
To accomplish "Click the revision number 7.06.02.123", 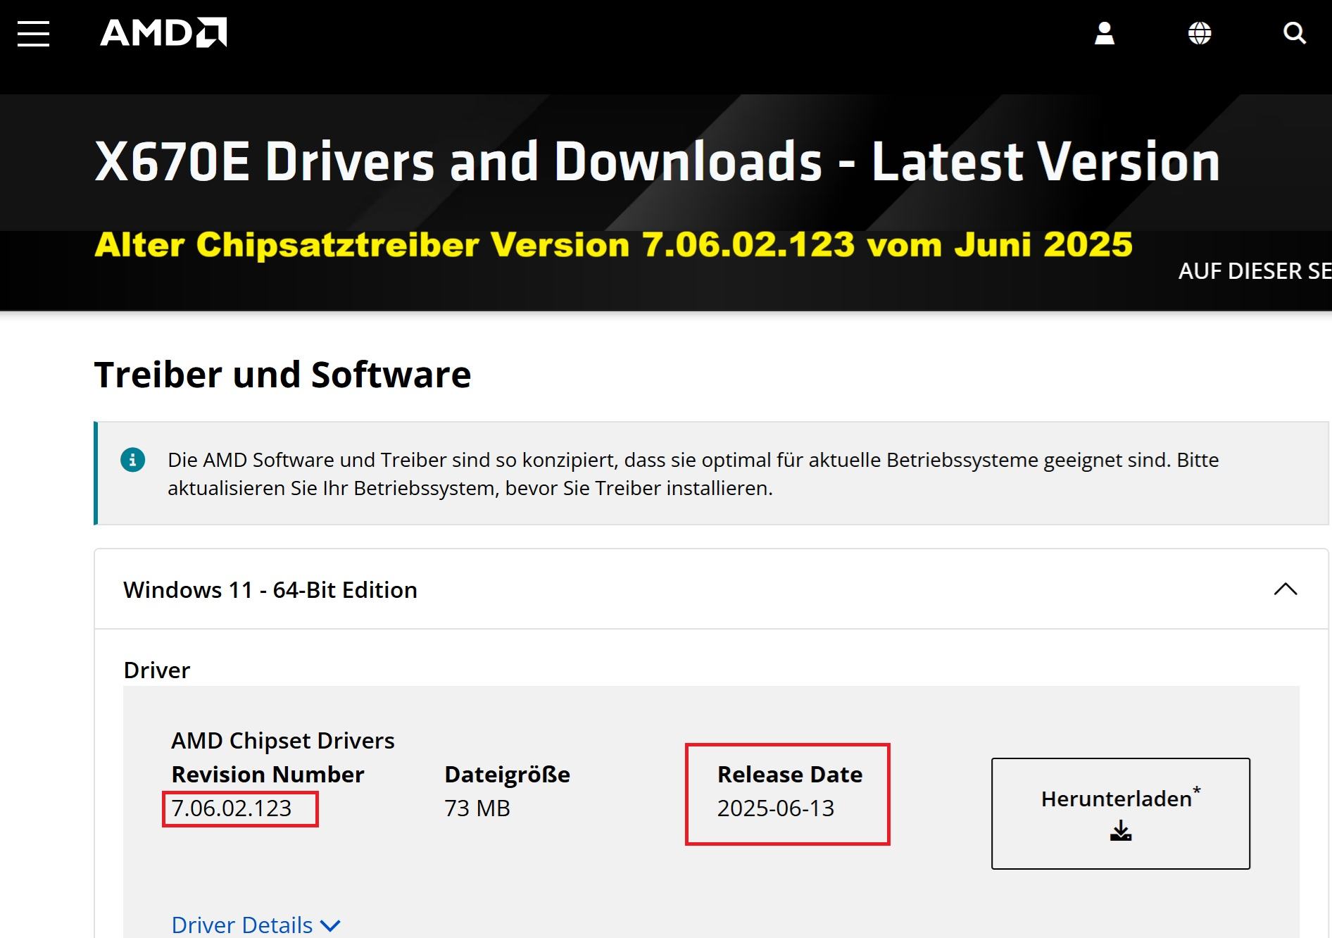I will point(232,808).
